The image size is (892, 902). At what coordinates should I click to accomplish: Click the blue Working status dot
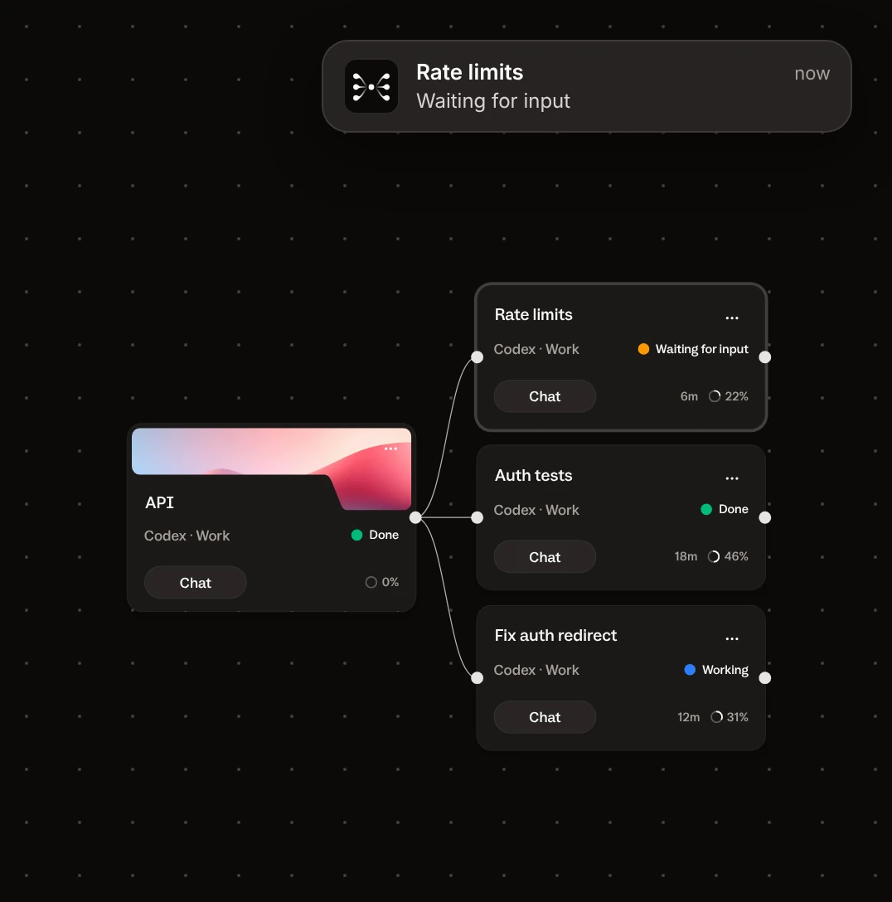pyautogui.click(x=690, y=670)
